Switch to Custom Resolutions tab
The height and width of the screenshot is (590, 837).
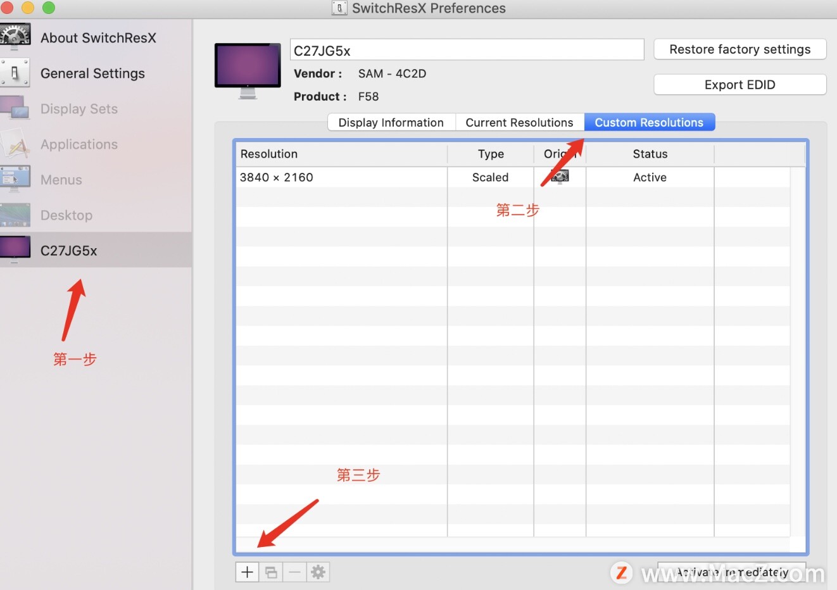[649, 122]
